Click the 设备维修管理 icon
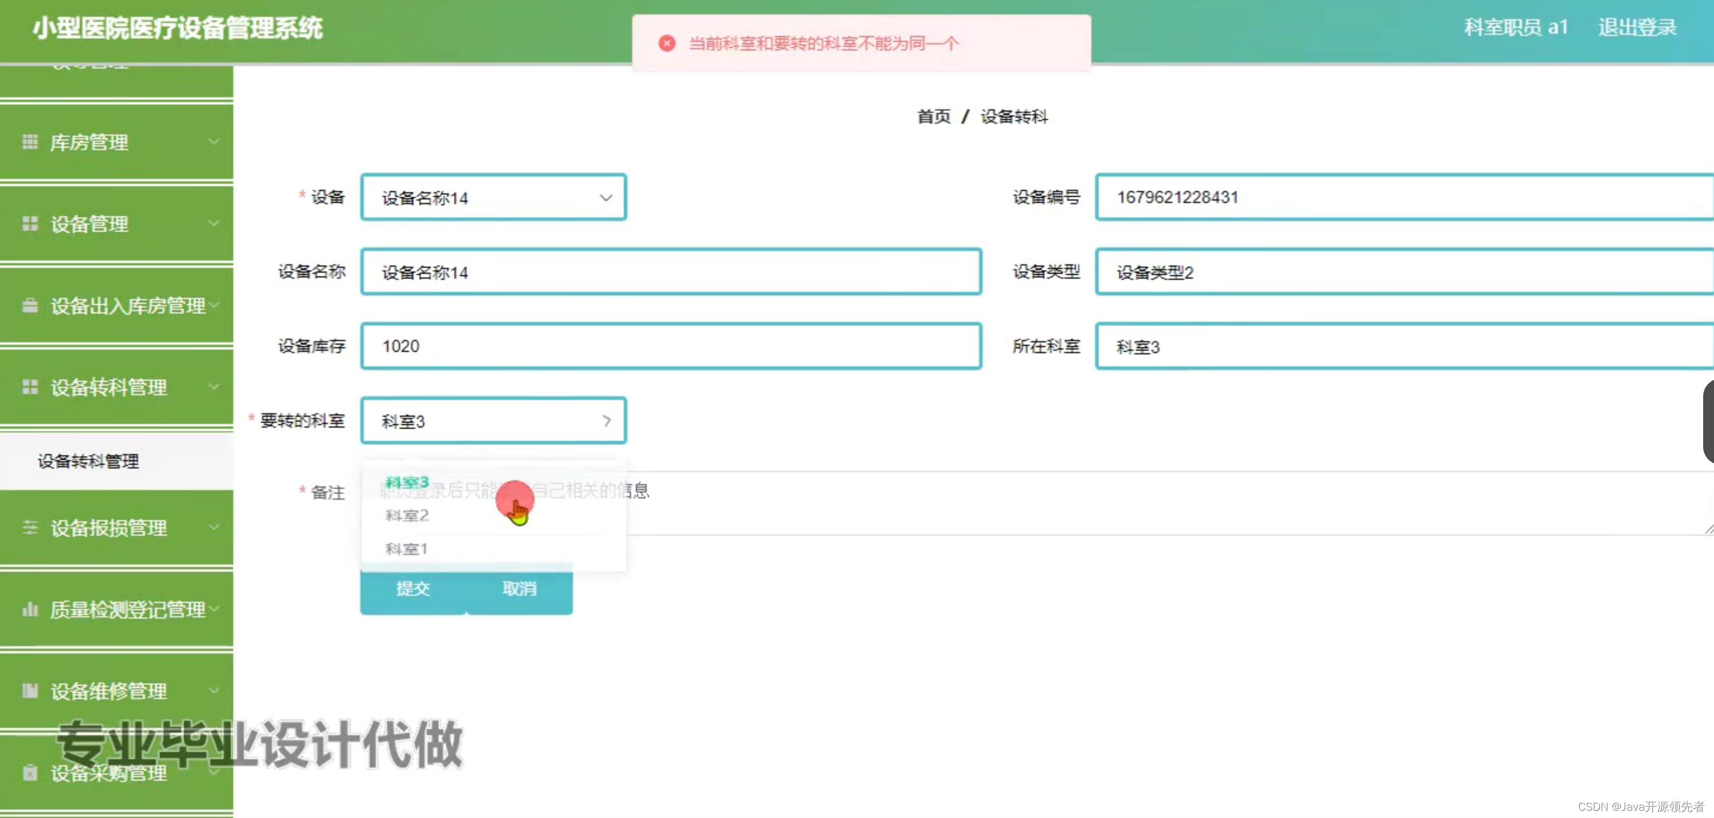 [30, 691]
